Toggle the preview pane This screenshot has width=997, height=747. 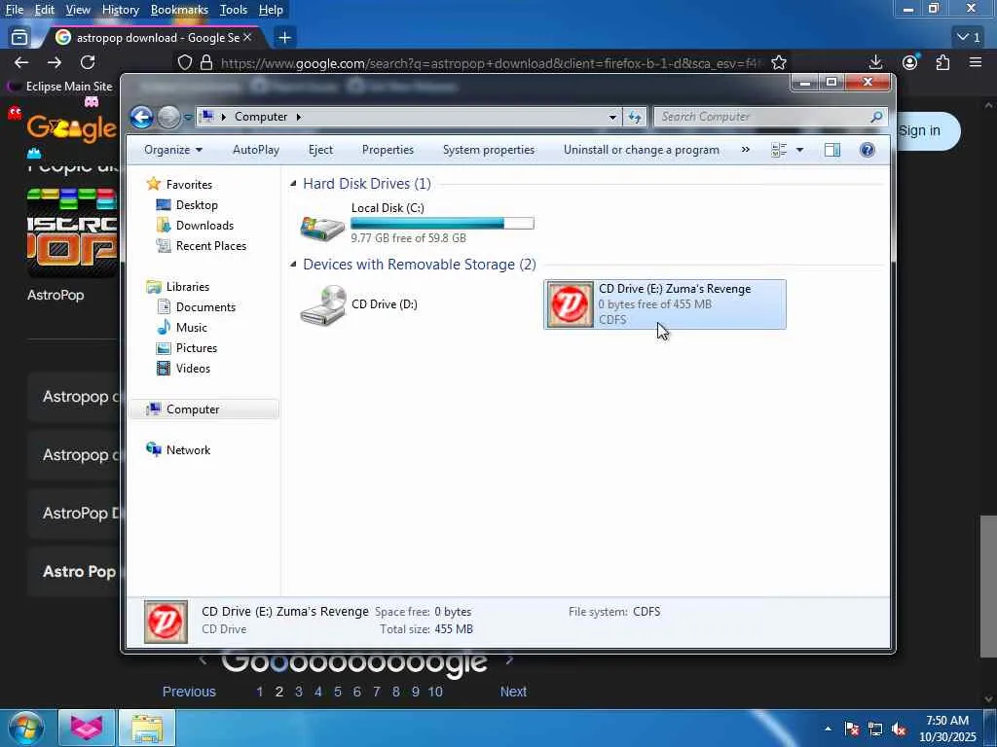coord(832,150)
